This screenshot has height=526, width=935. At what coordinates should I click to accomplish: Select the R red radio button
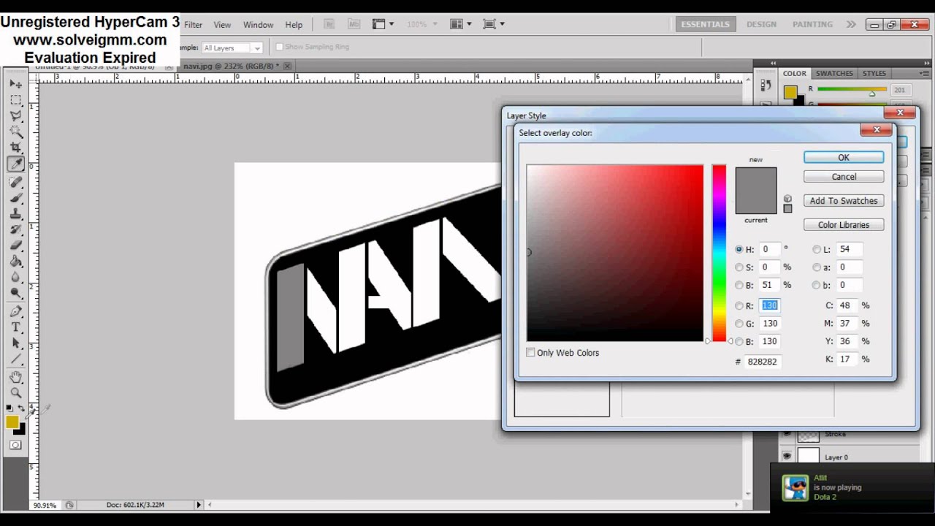click(739, 306)
